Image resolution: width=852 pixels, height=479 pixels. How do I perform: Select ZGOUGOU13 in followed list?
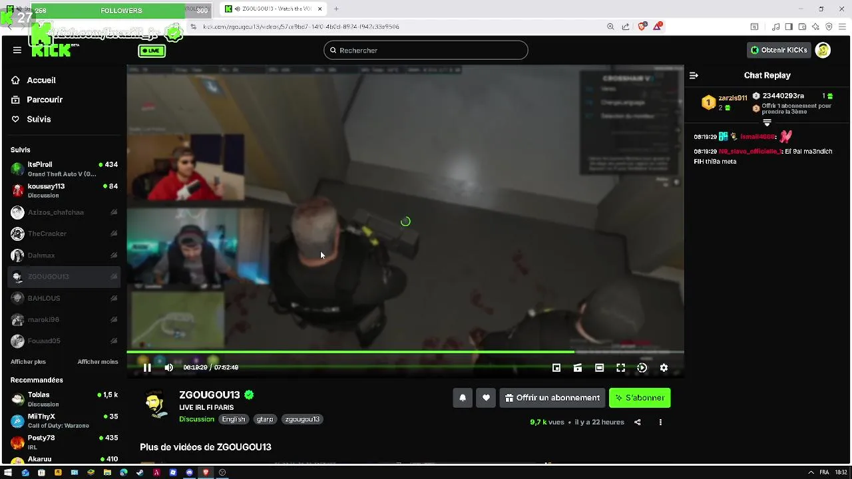coord(64,276)
